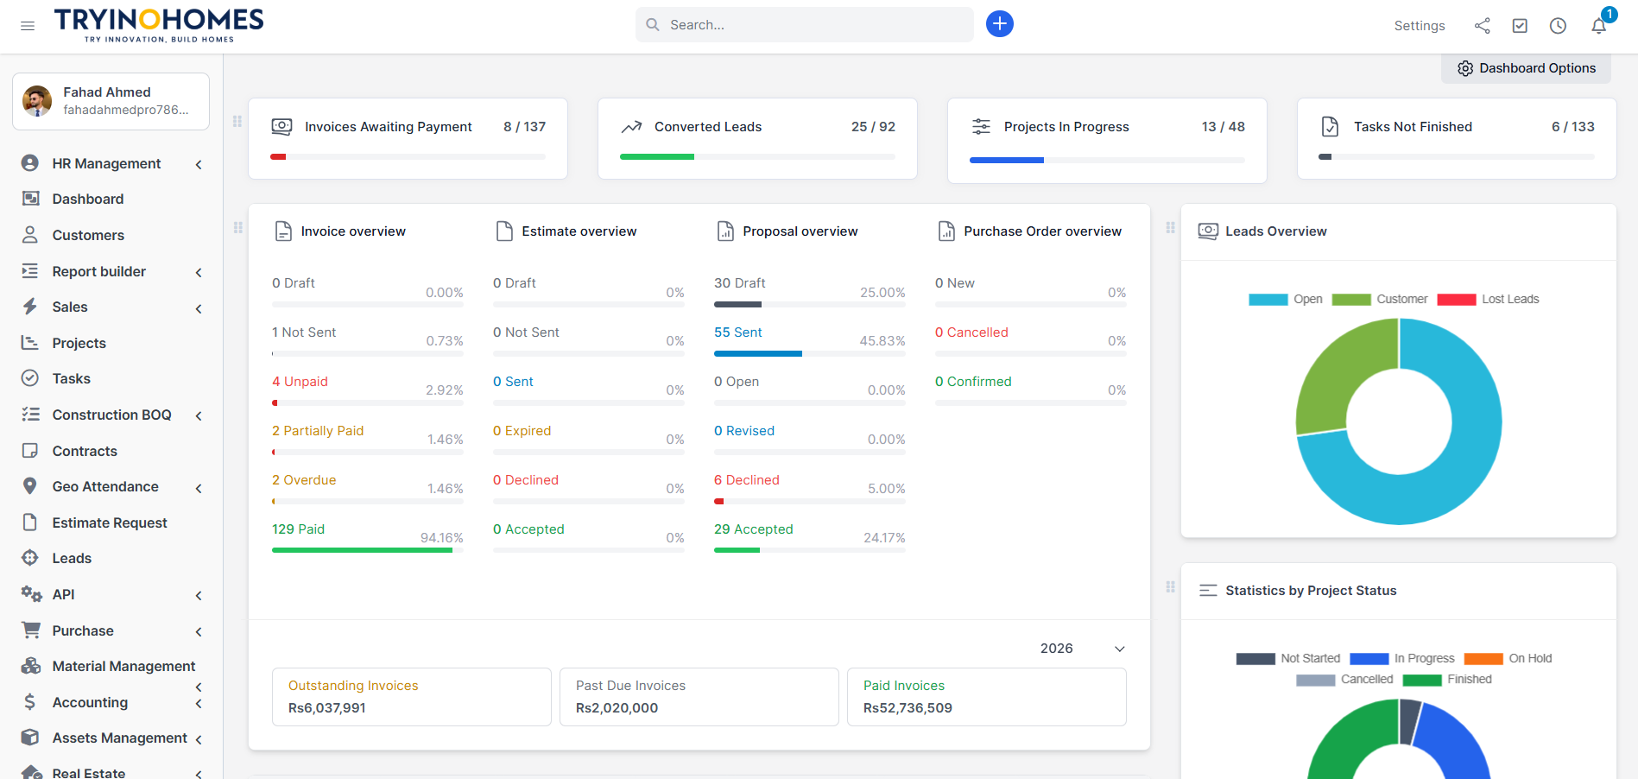Screen dimensions: 1638x779
Task: Click the Tasks check-circle icon
Action: point(30,378)
